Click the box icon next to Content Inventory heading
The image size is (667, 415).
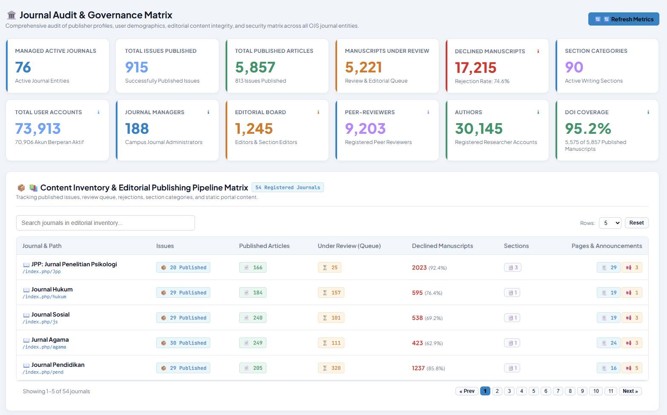click(x=21, y=188)
